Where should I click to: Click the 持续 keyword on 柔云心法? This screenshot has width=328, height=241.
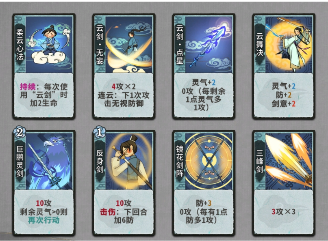point(28,86)
